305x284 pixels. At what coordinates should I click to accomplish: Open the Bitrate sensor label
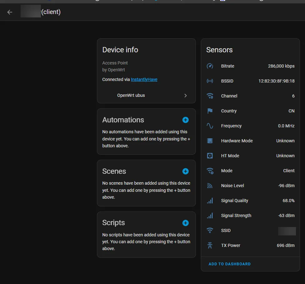pyautogui.click(x=228, y=66)
